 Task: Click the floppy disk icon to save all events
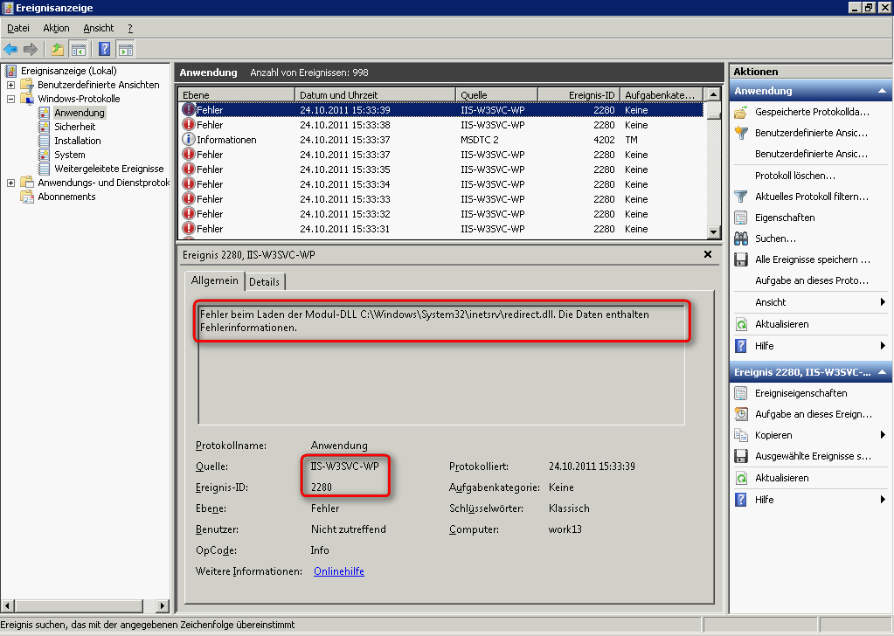pos(741,259)
